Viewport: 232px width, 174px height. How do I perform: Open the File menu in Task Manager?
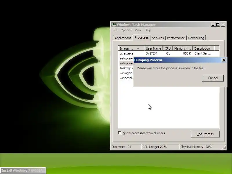coord(115,30)
